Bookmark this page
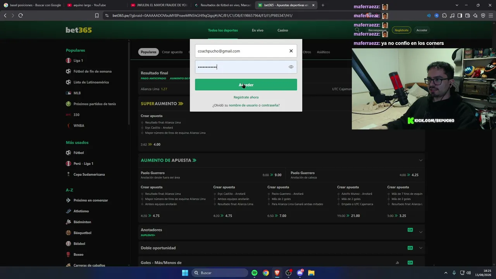Image resolution: width=496 pixels, height=279 pixels. [97, 15]
